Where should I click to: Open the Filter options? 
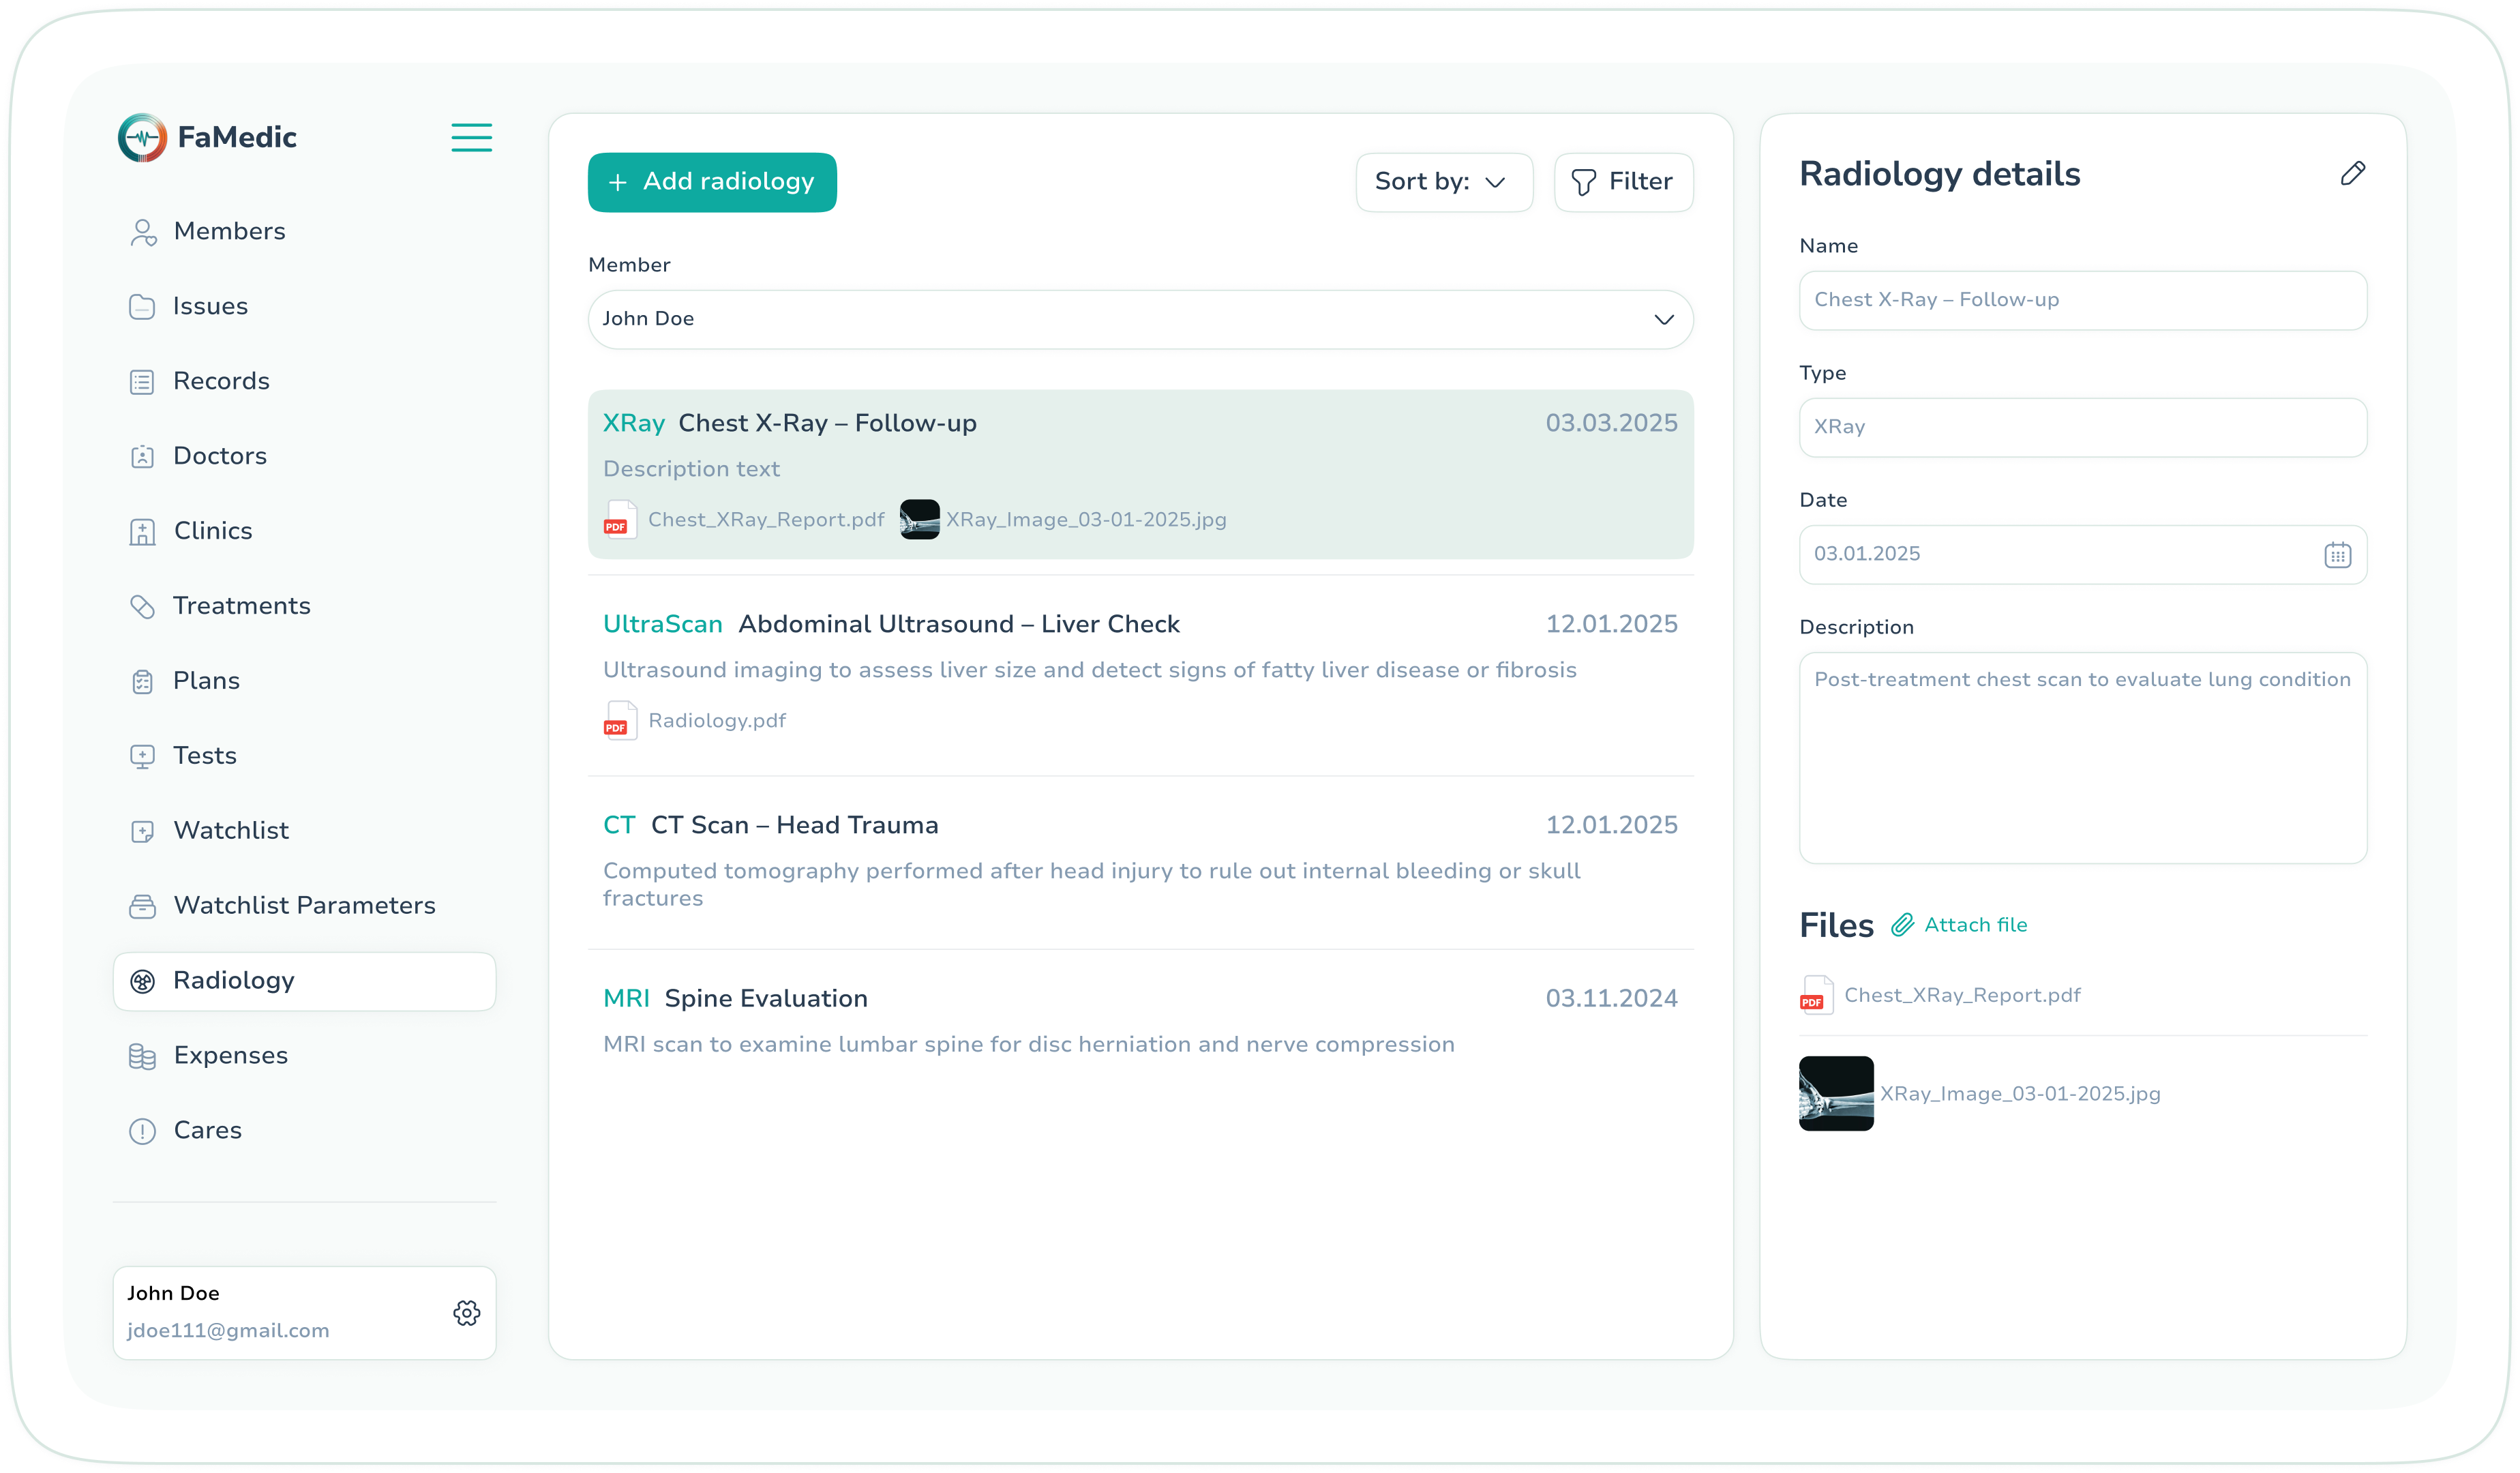[x=1623, y=182]
